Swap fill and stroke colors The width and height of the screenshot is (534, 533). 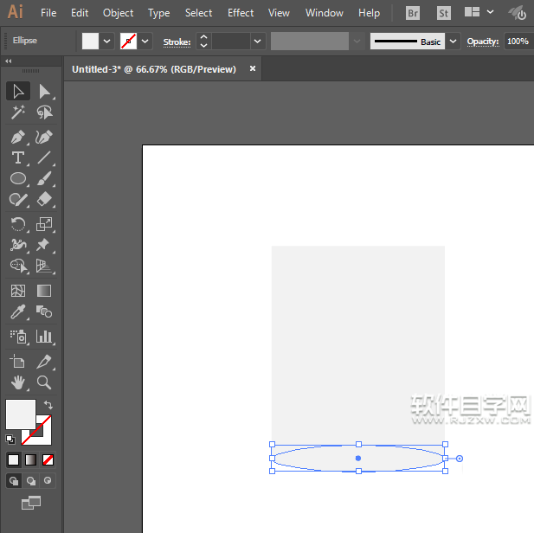click(48, 405)
